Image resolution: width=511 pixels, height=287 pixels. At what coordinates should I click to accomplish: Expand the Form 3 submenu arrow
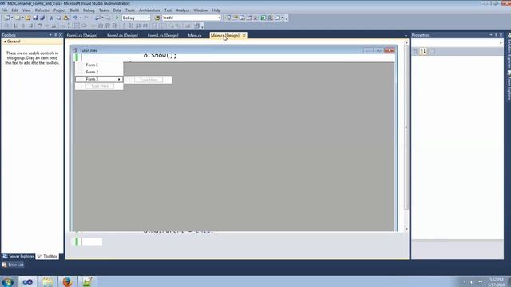coord(119,79)
